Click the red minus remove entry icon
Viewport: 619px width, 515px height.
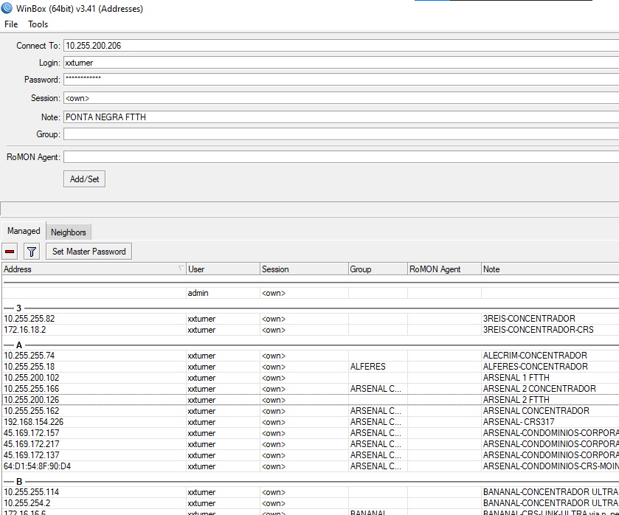point(10,252)
